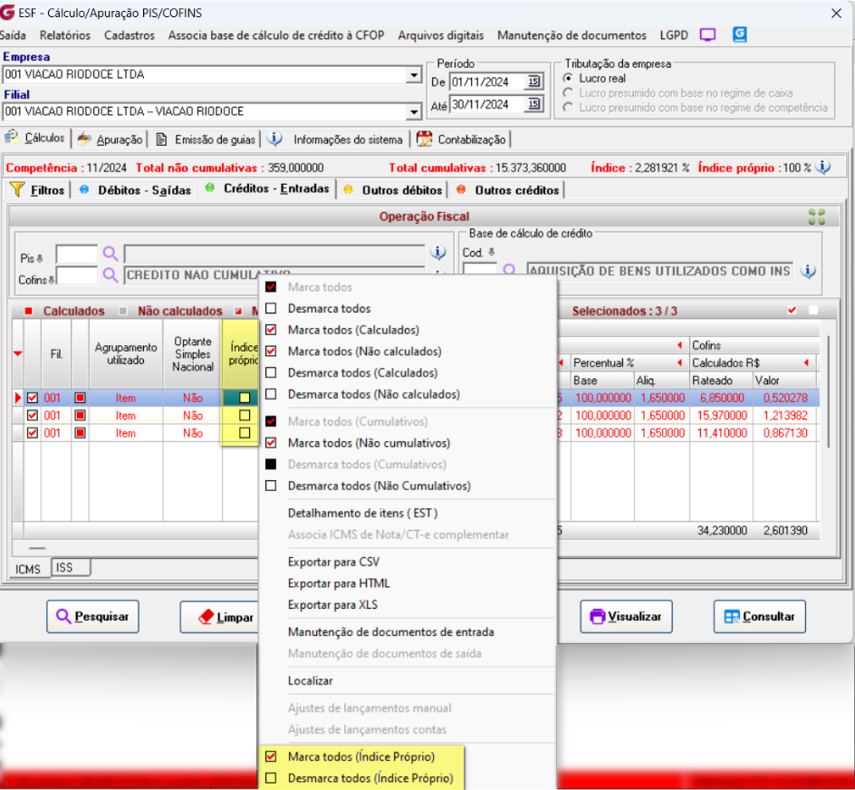Open calendar for the Até date field

(533, 103)
